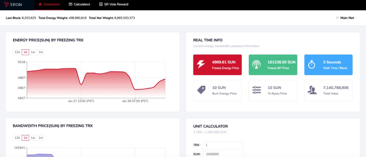Click the REAL TIME INFO heading
This screenshot has height=157, width=366.
pos(208,40)
